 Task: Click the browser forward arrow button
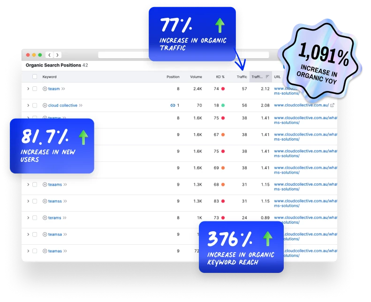pyautogui.click(x=57, y=55)
